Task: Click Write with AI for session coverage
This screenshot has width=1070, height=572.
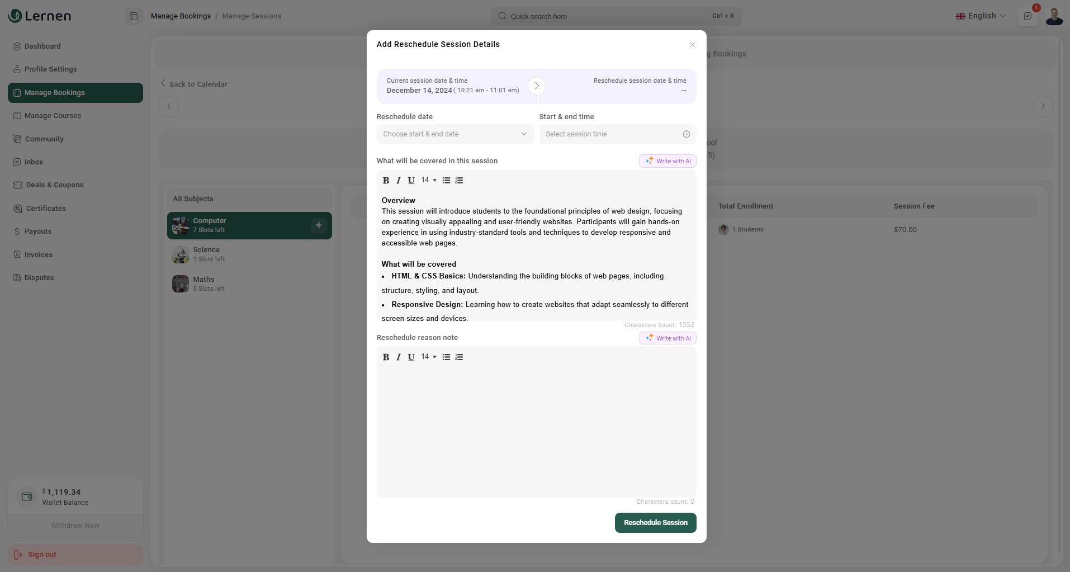Action: click(x=667, y=161)
